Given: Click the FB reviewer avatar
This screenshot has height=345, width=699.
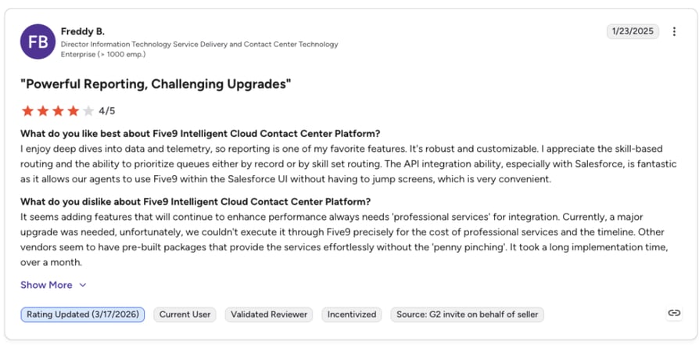Looking at the screenshot, I should point(38,41).
